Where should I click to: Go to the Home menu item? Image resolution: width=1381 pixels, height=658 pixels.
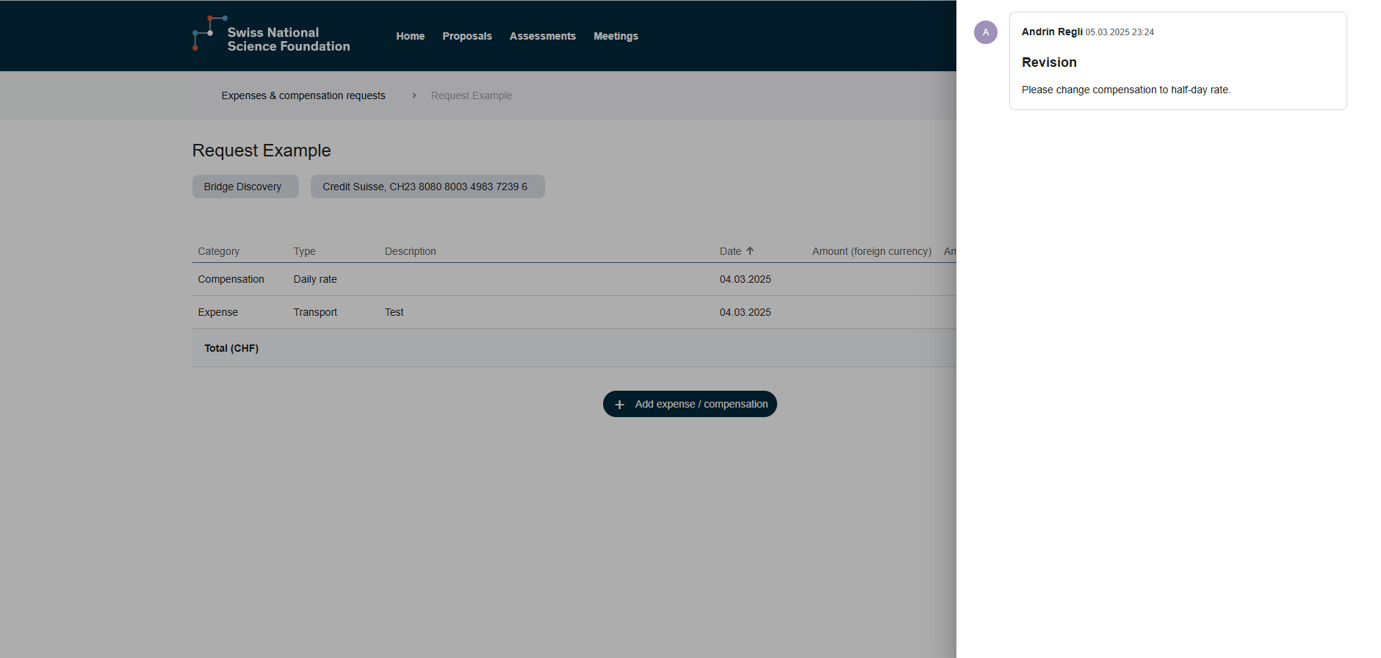point(410,36)
